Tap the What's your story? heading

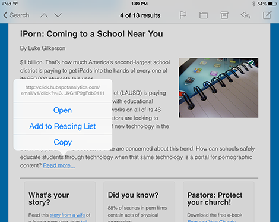point(49,199)
